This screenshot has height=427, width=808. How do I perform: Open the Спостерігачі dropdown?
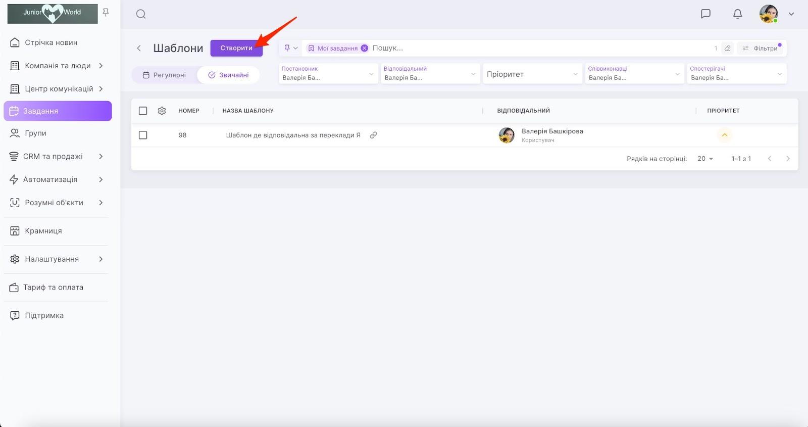[x=737, y=74]
